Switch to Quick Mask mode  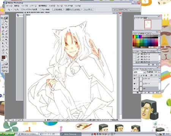pyautogui.click(x=6, y=64)
